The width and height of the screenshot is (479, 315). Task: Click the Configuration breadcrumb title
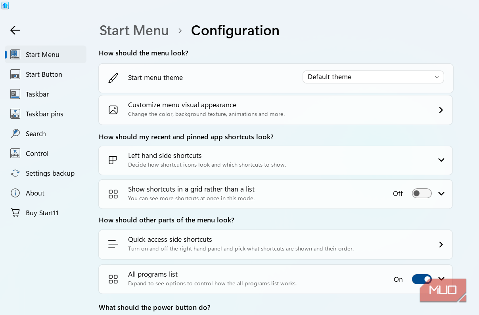coord(235,30)
